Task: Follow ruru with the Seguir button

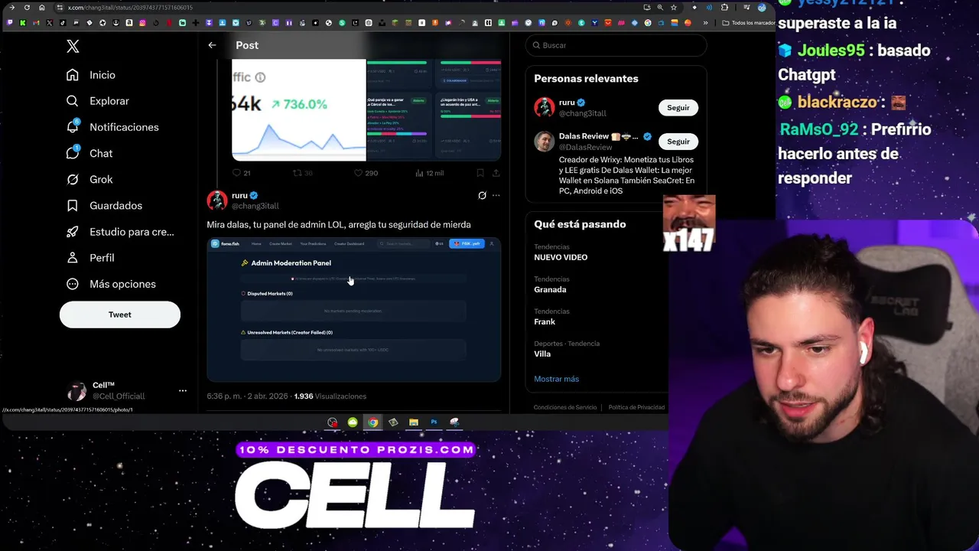Action: pos(678,108)
